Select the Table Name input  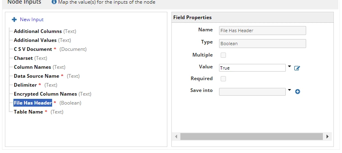pos(28,112)
